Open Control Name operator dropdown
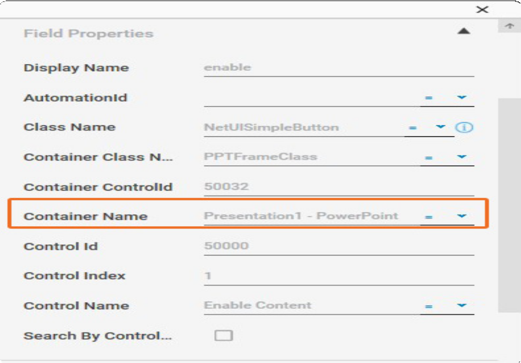521x363 pixels. (x=447, y=306)
